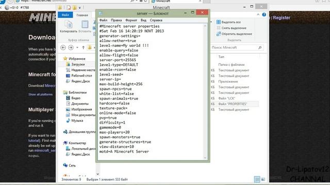Click the max-players=20 line
The width and height of the screenshot is (330, 185).
tap(114, 133)
